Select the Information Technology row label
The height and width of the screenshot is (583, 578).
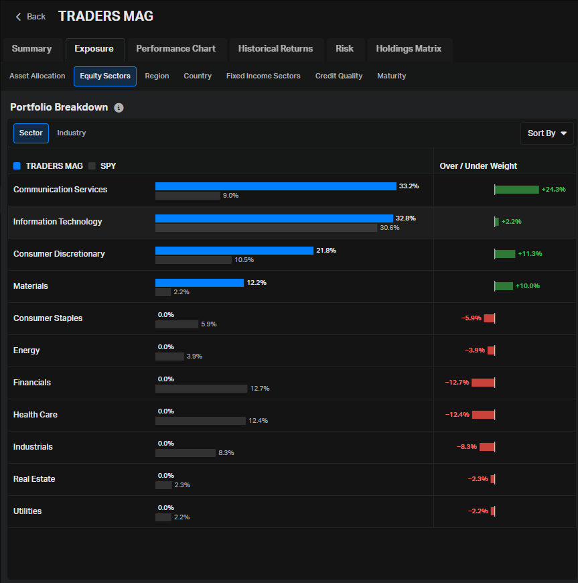[x=58, y=222]
